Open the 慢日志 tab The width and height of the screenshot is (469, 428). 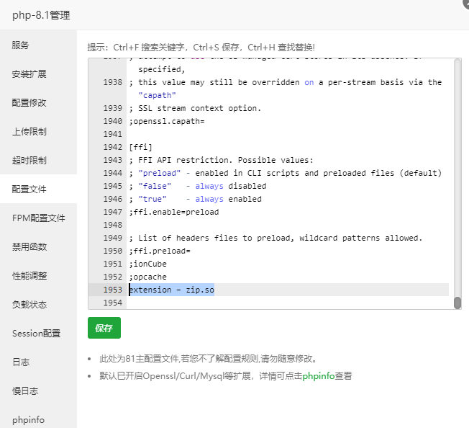pyautogui.click(x=24, y=391)
